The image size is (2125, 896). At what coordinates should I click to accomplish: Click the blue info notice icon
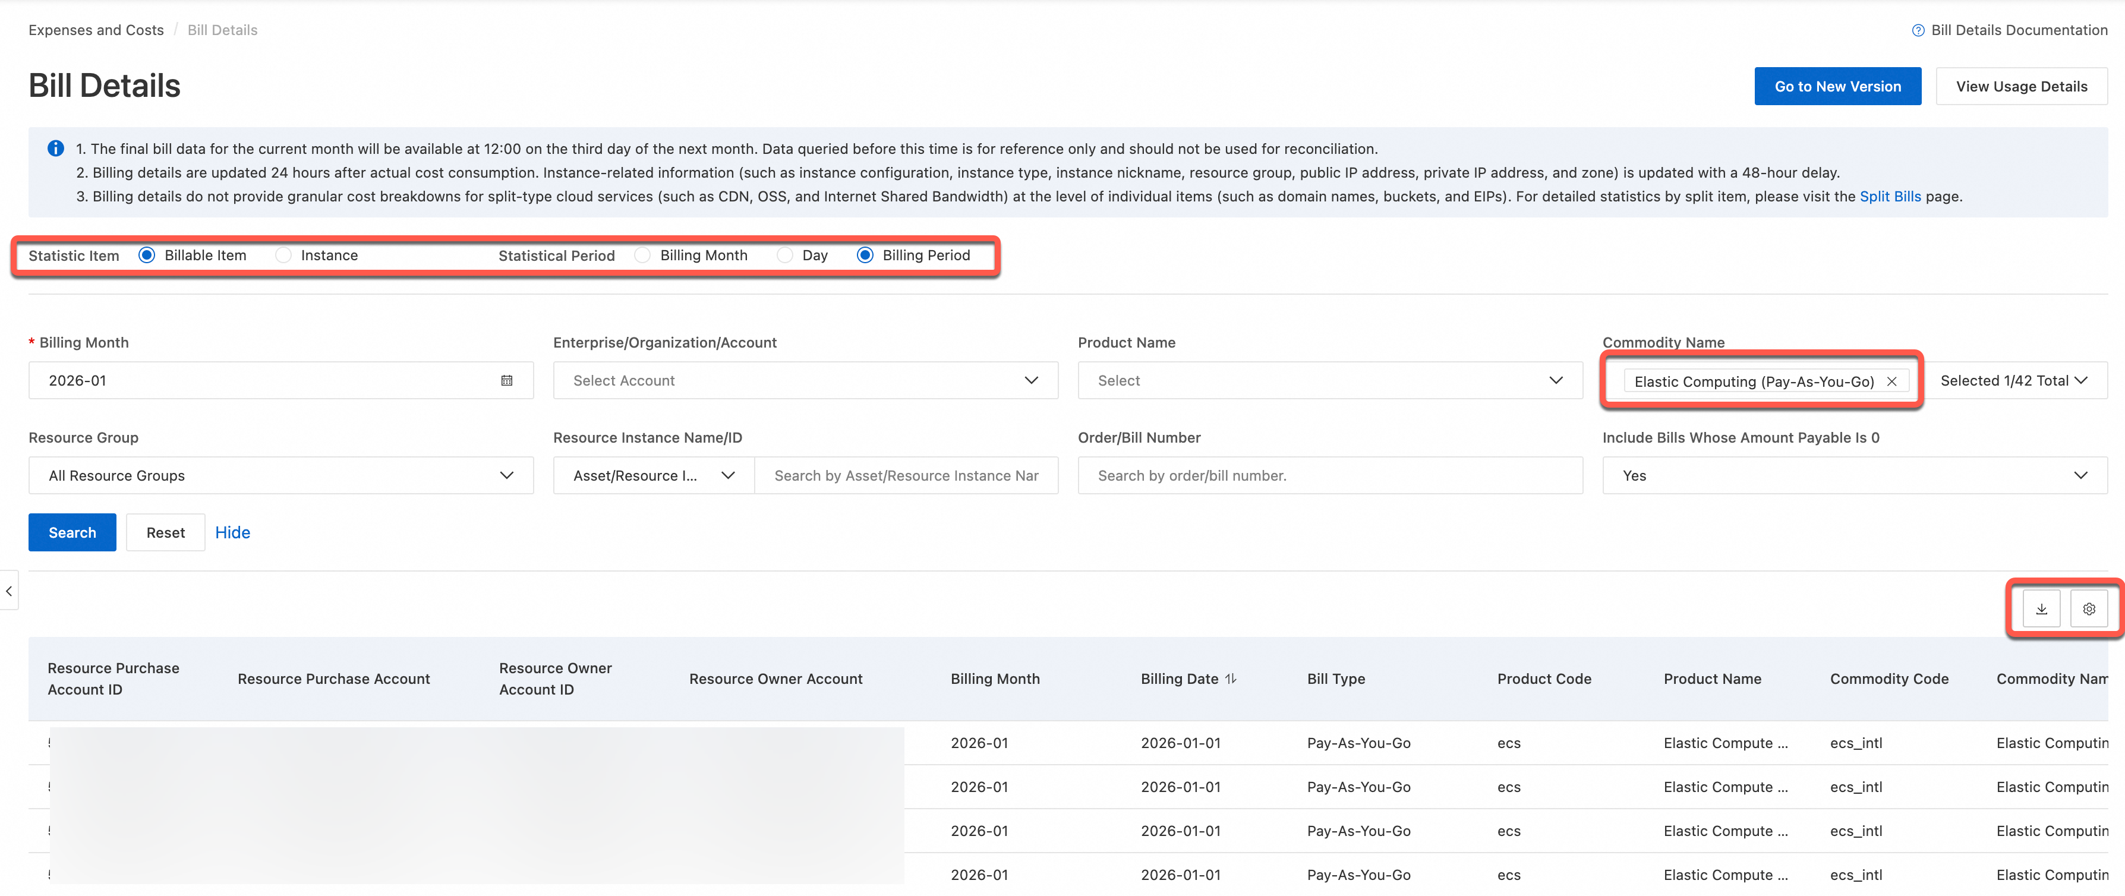[x=55, y=149]
